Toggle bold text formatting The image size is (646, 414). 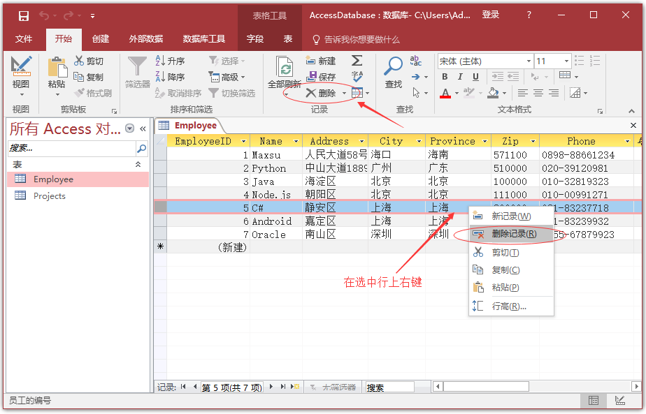click(445, 77)
